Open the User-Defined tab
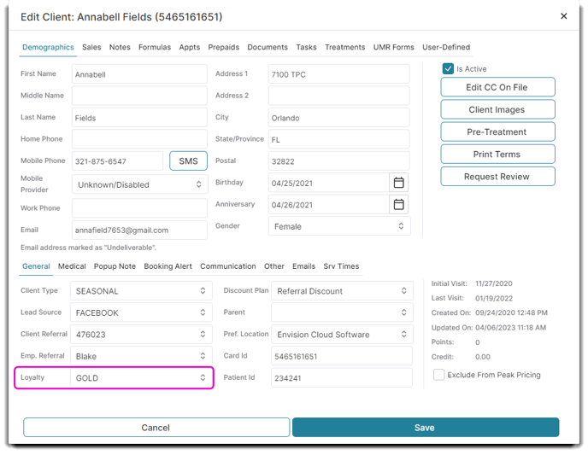 tap(446, 47)
